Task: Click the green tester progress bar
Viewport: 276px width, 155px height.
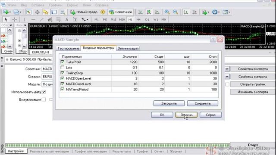Action: pyautogui.click(x=118, y=145)
